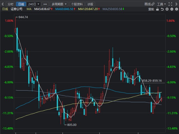Viewport: 179px width, 134px height.
Task: Open 画线 drawing tool
Action: (149, 4)
